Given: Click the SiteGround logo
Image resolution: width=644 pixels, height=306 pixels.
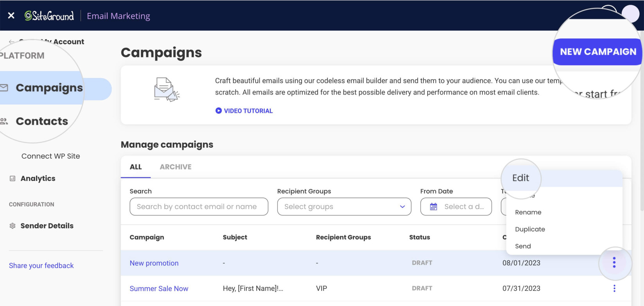Looking at the screenshot, I should 49,16.
